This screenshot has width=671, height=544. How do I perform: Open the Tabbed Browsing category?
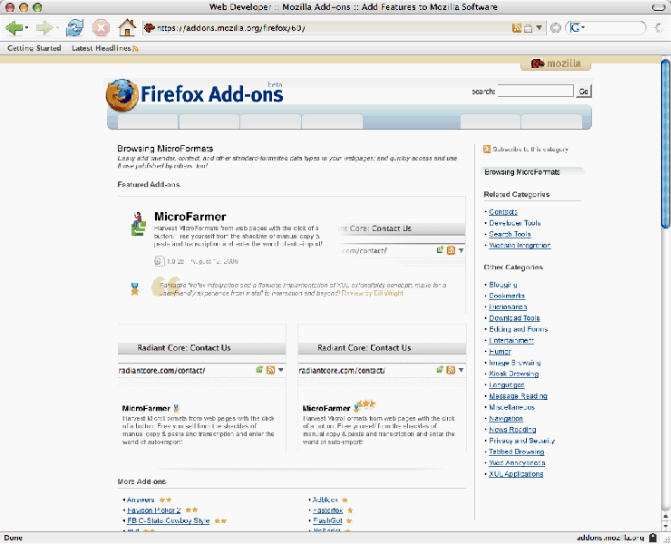pos(517,452)
